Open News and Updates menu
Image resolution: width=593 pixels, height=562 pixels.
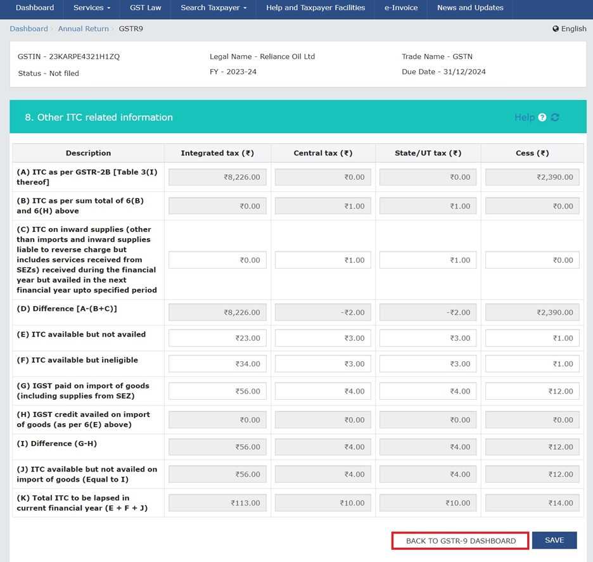pos(470,8)
